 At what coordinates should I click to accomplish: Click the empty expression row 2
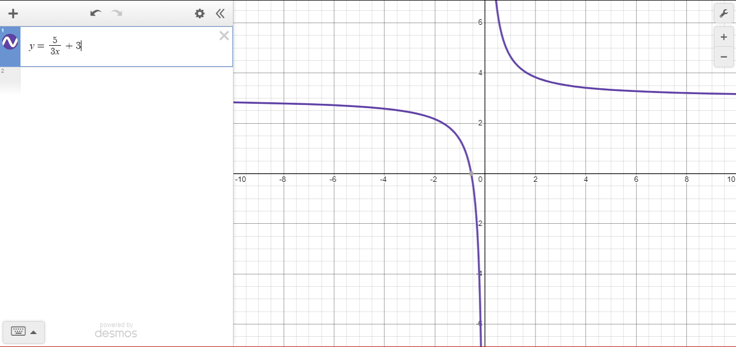(116, 81)
